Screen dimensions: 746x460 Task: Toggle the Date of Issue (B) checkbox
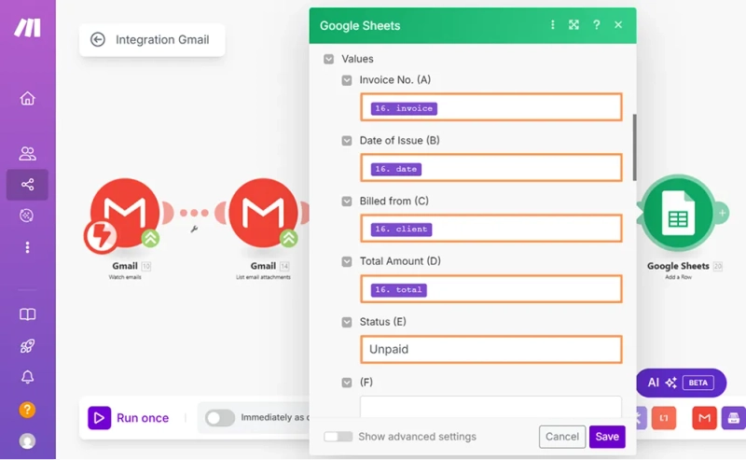click(x=347, y=141)
